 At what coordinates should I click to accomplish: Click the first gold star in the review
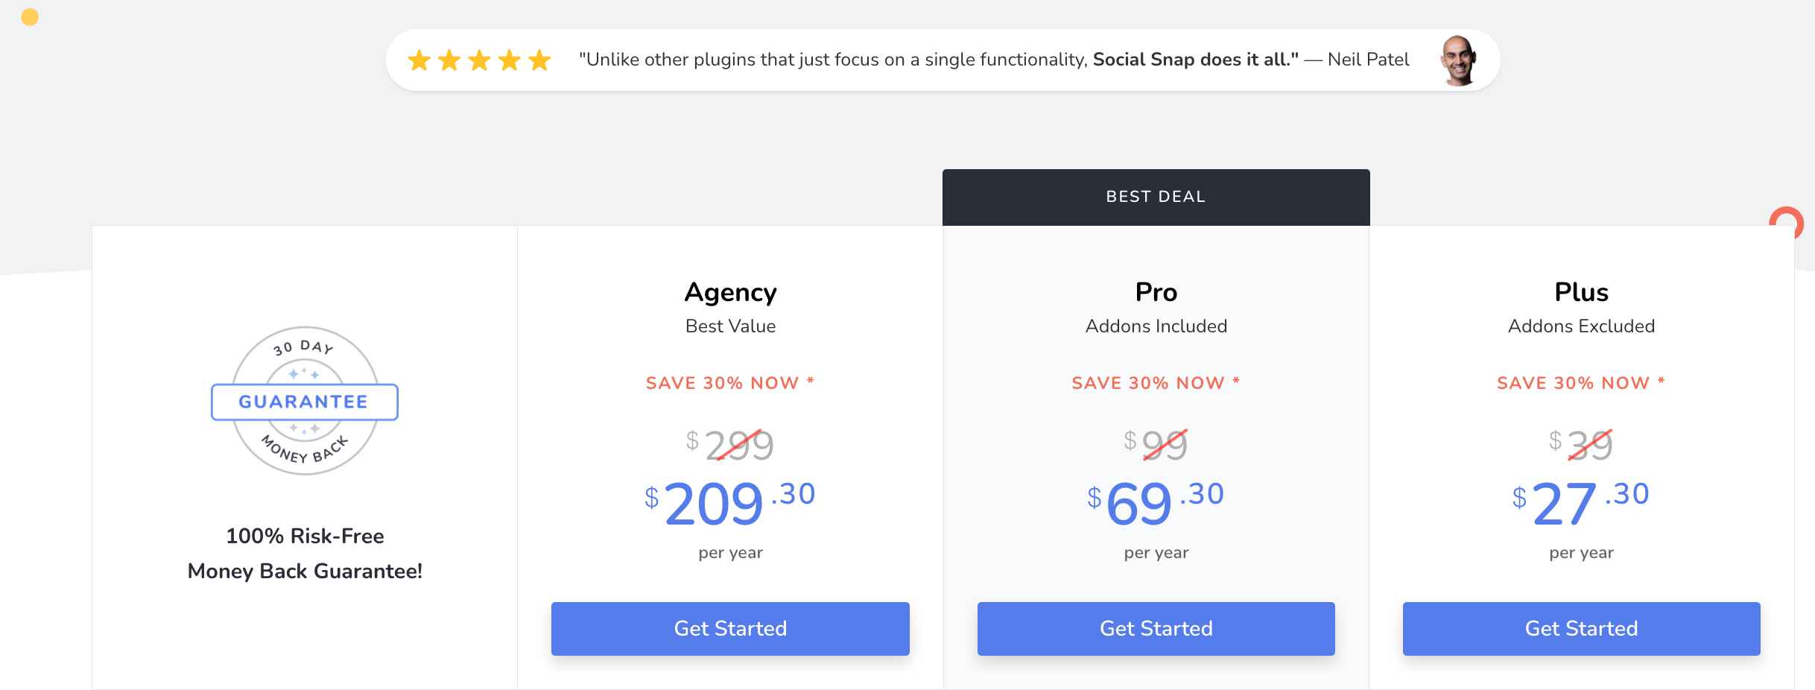click(419, 60)
